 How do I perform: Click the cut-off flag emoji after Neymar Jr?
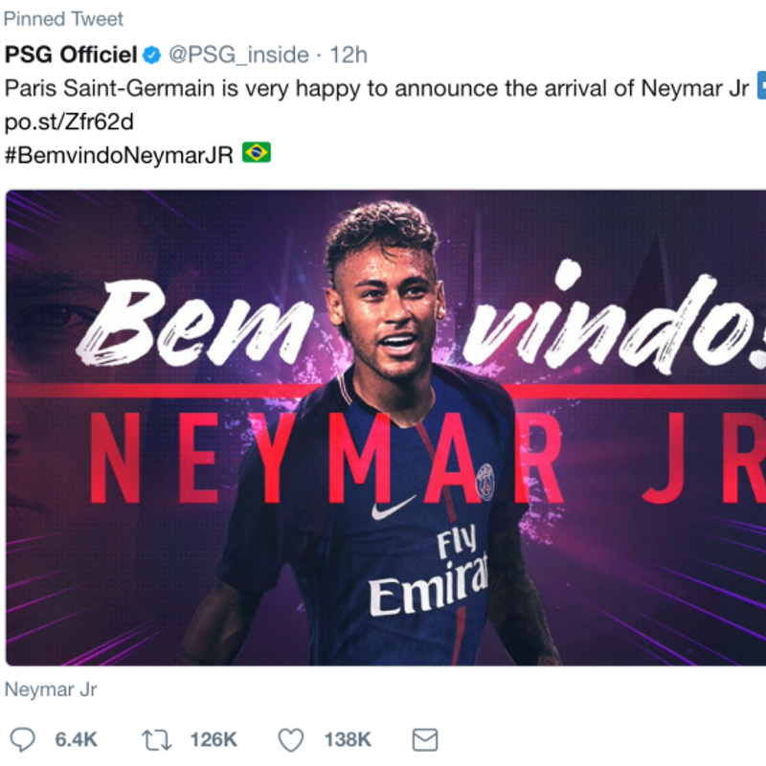click(761, 85)
